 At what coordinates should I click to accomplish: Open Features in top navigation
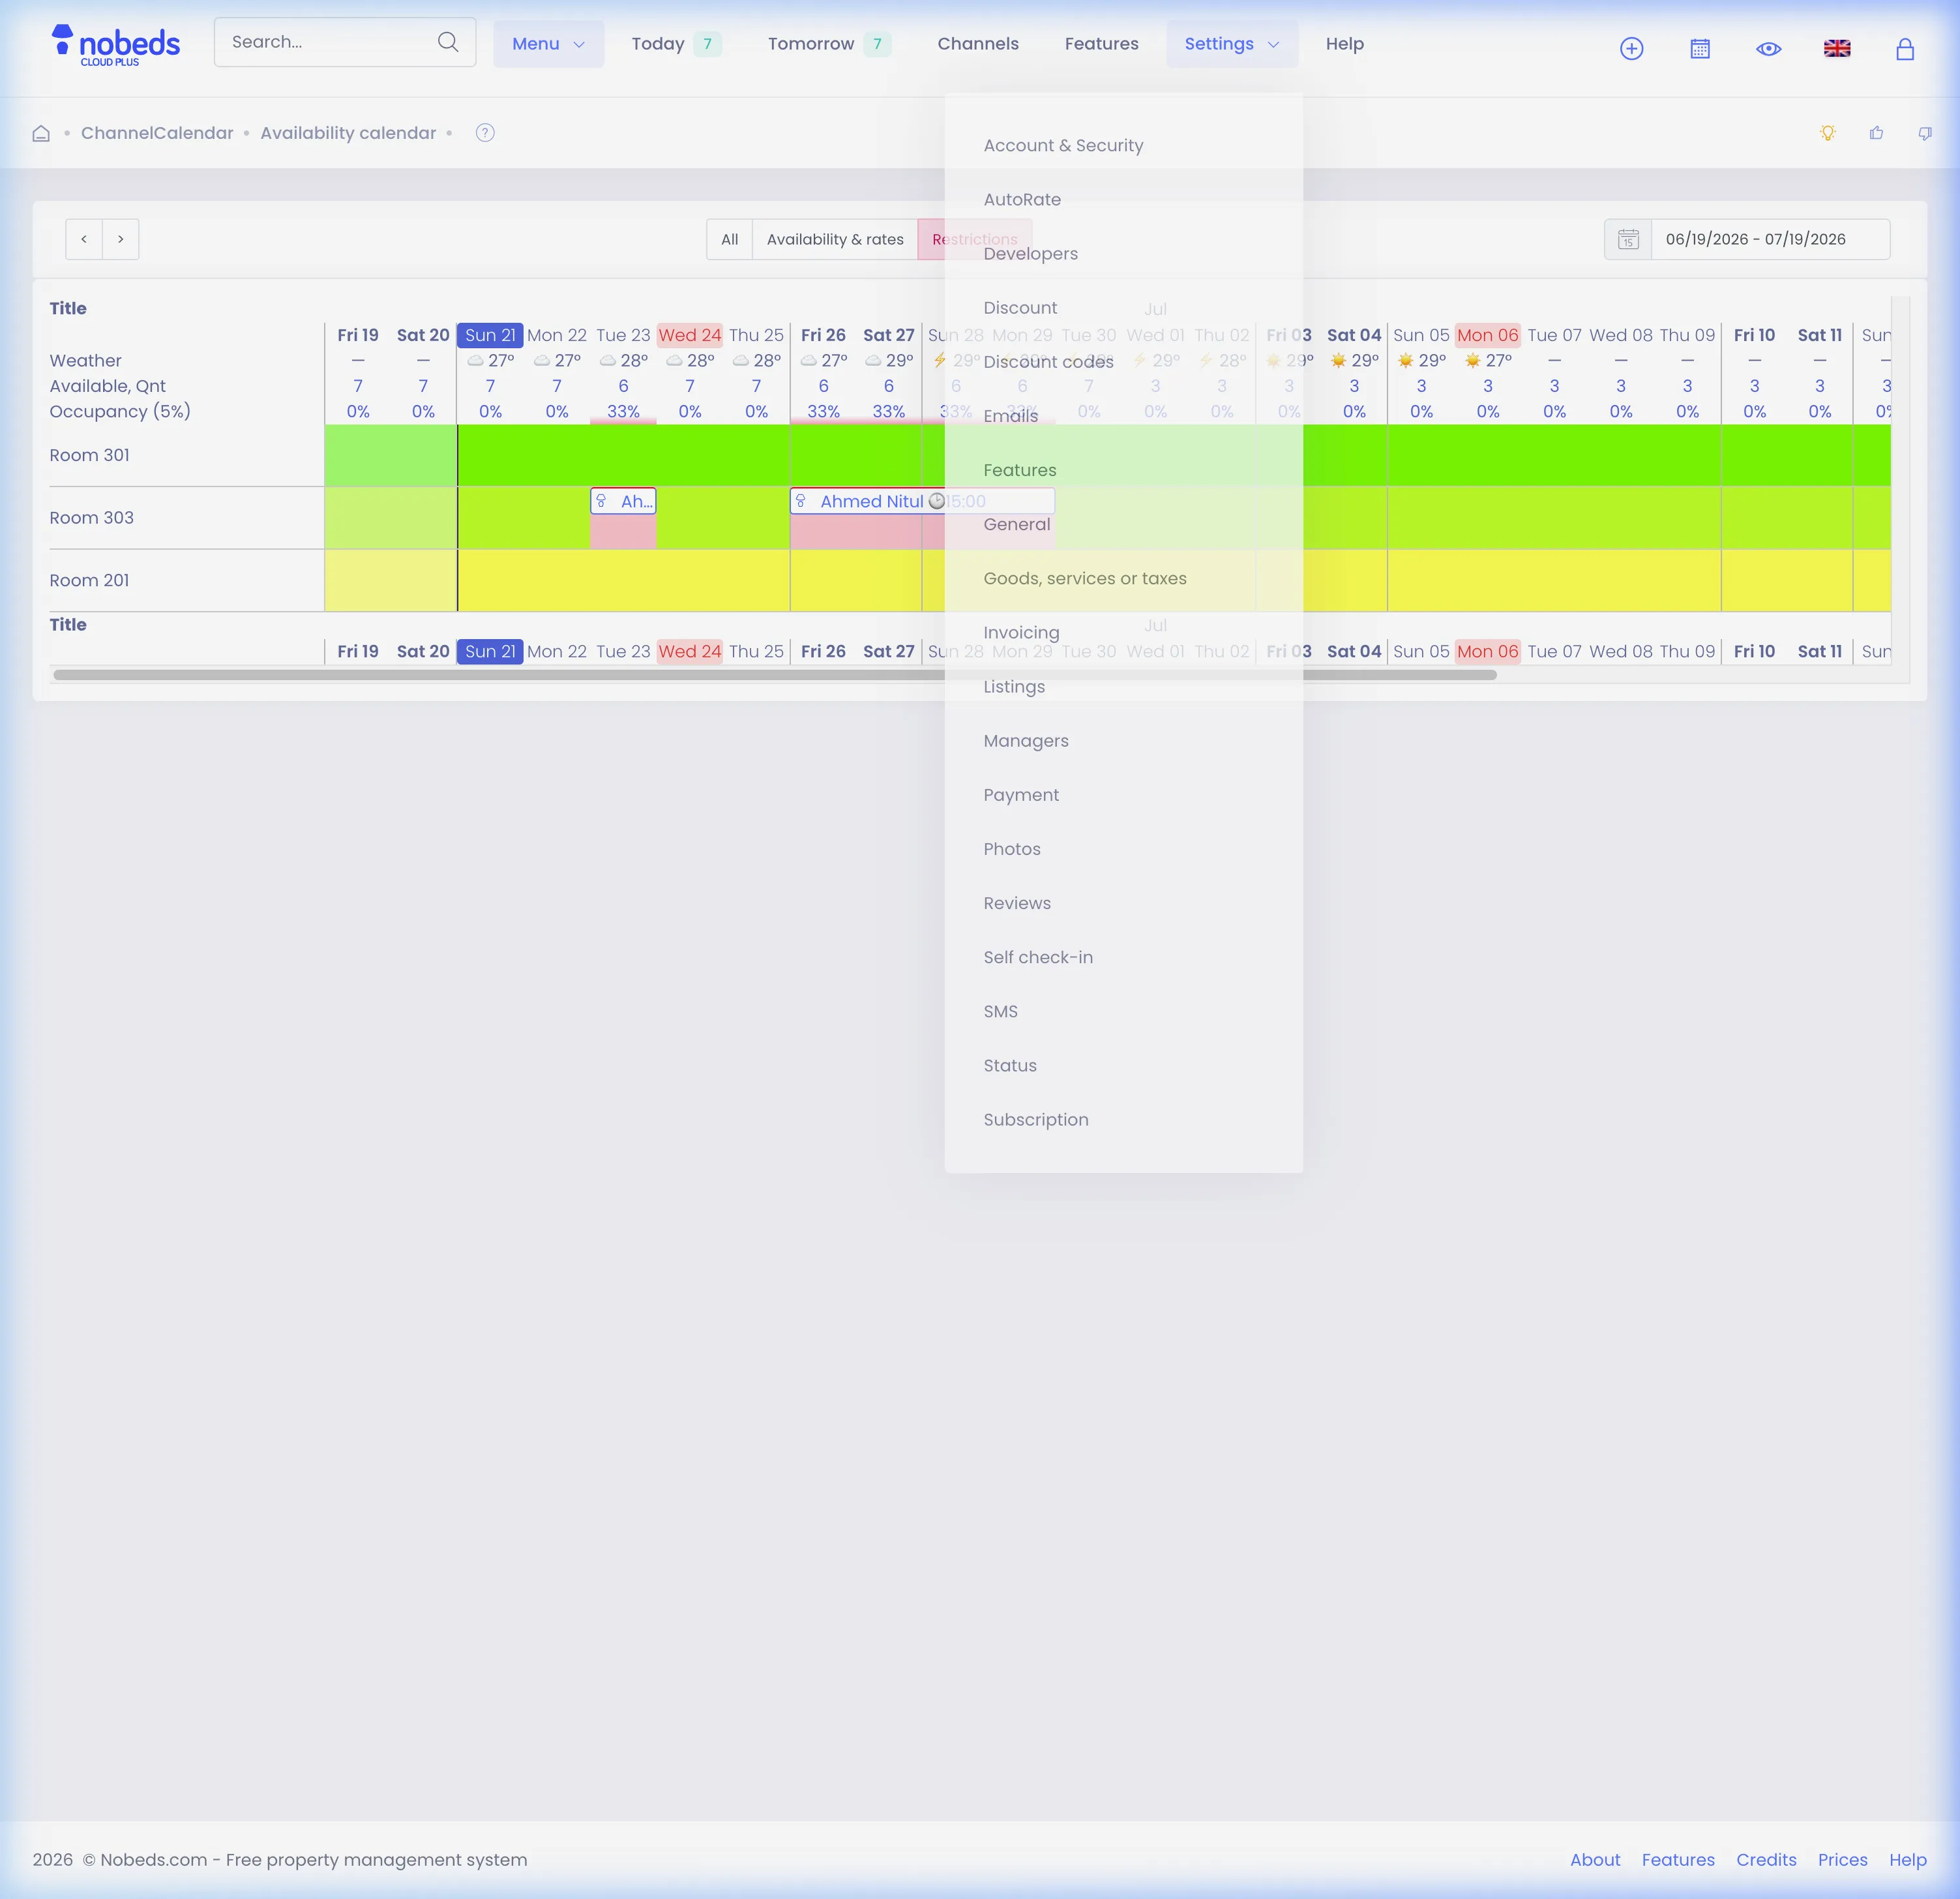(x=1101, y=44)
